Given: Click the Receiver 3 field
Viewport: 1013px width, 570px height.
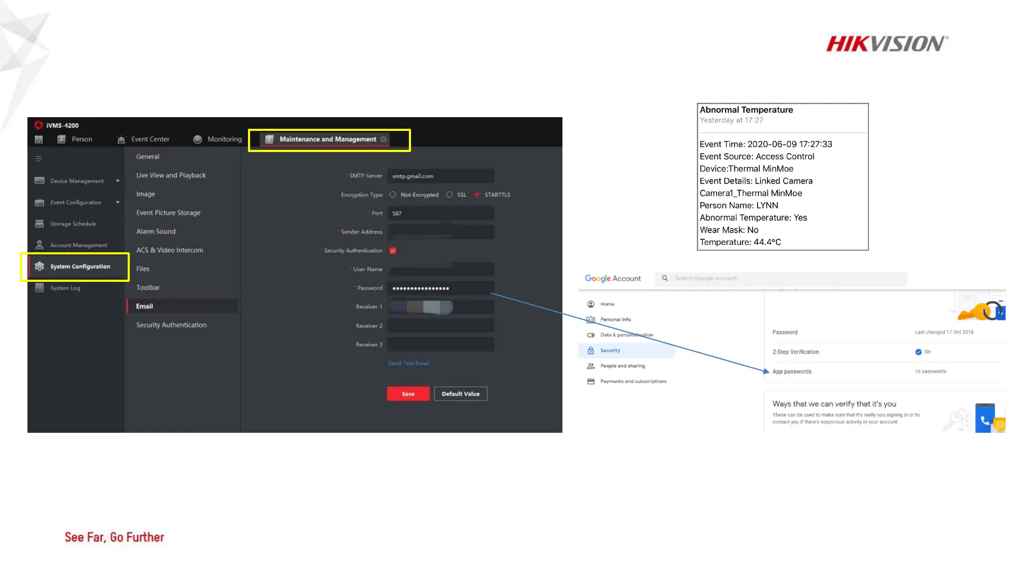Looking at the screenshot, I should click(441, 344).
